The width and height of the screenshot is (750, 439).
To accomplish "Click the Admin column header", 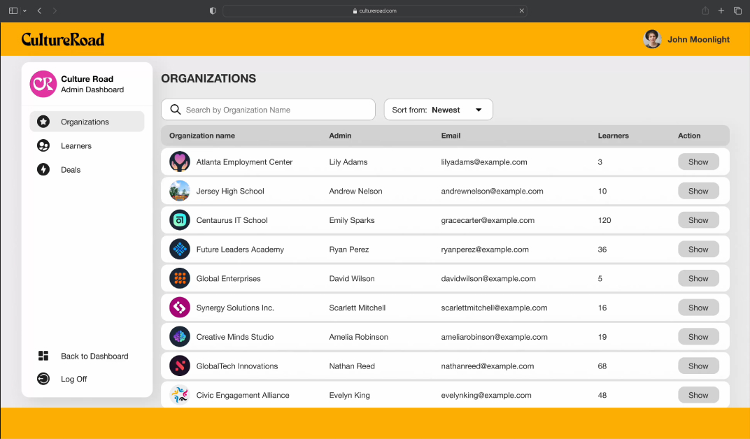I will [x=340, y=136].
